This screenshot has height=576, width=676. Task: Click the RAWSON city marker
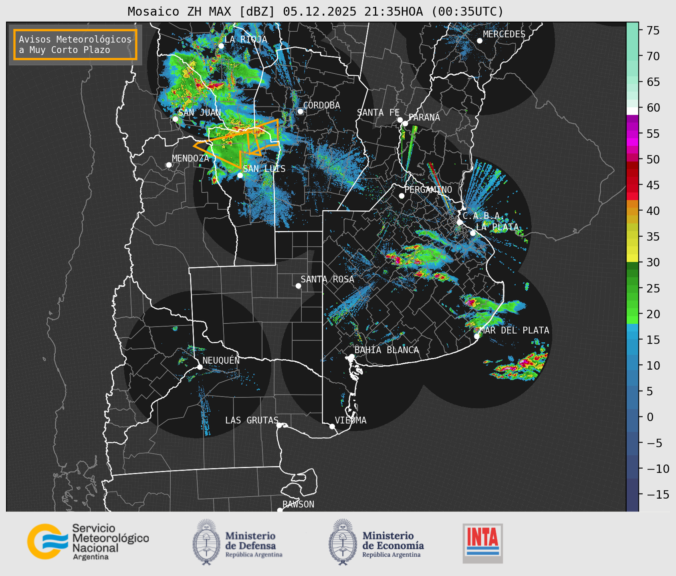(280, 510)
